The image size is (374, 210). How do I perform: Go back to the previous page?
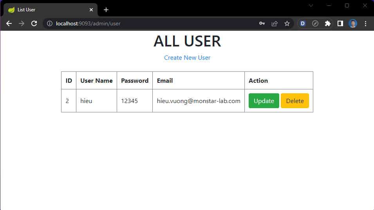(9, 23)
